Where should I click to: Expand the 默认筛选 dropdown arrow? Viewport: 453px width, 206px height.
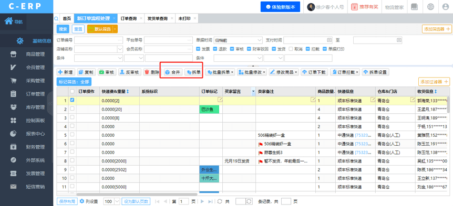click(x=115, y=29)
